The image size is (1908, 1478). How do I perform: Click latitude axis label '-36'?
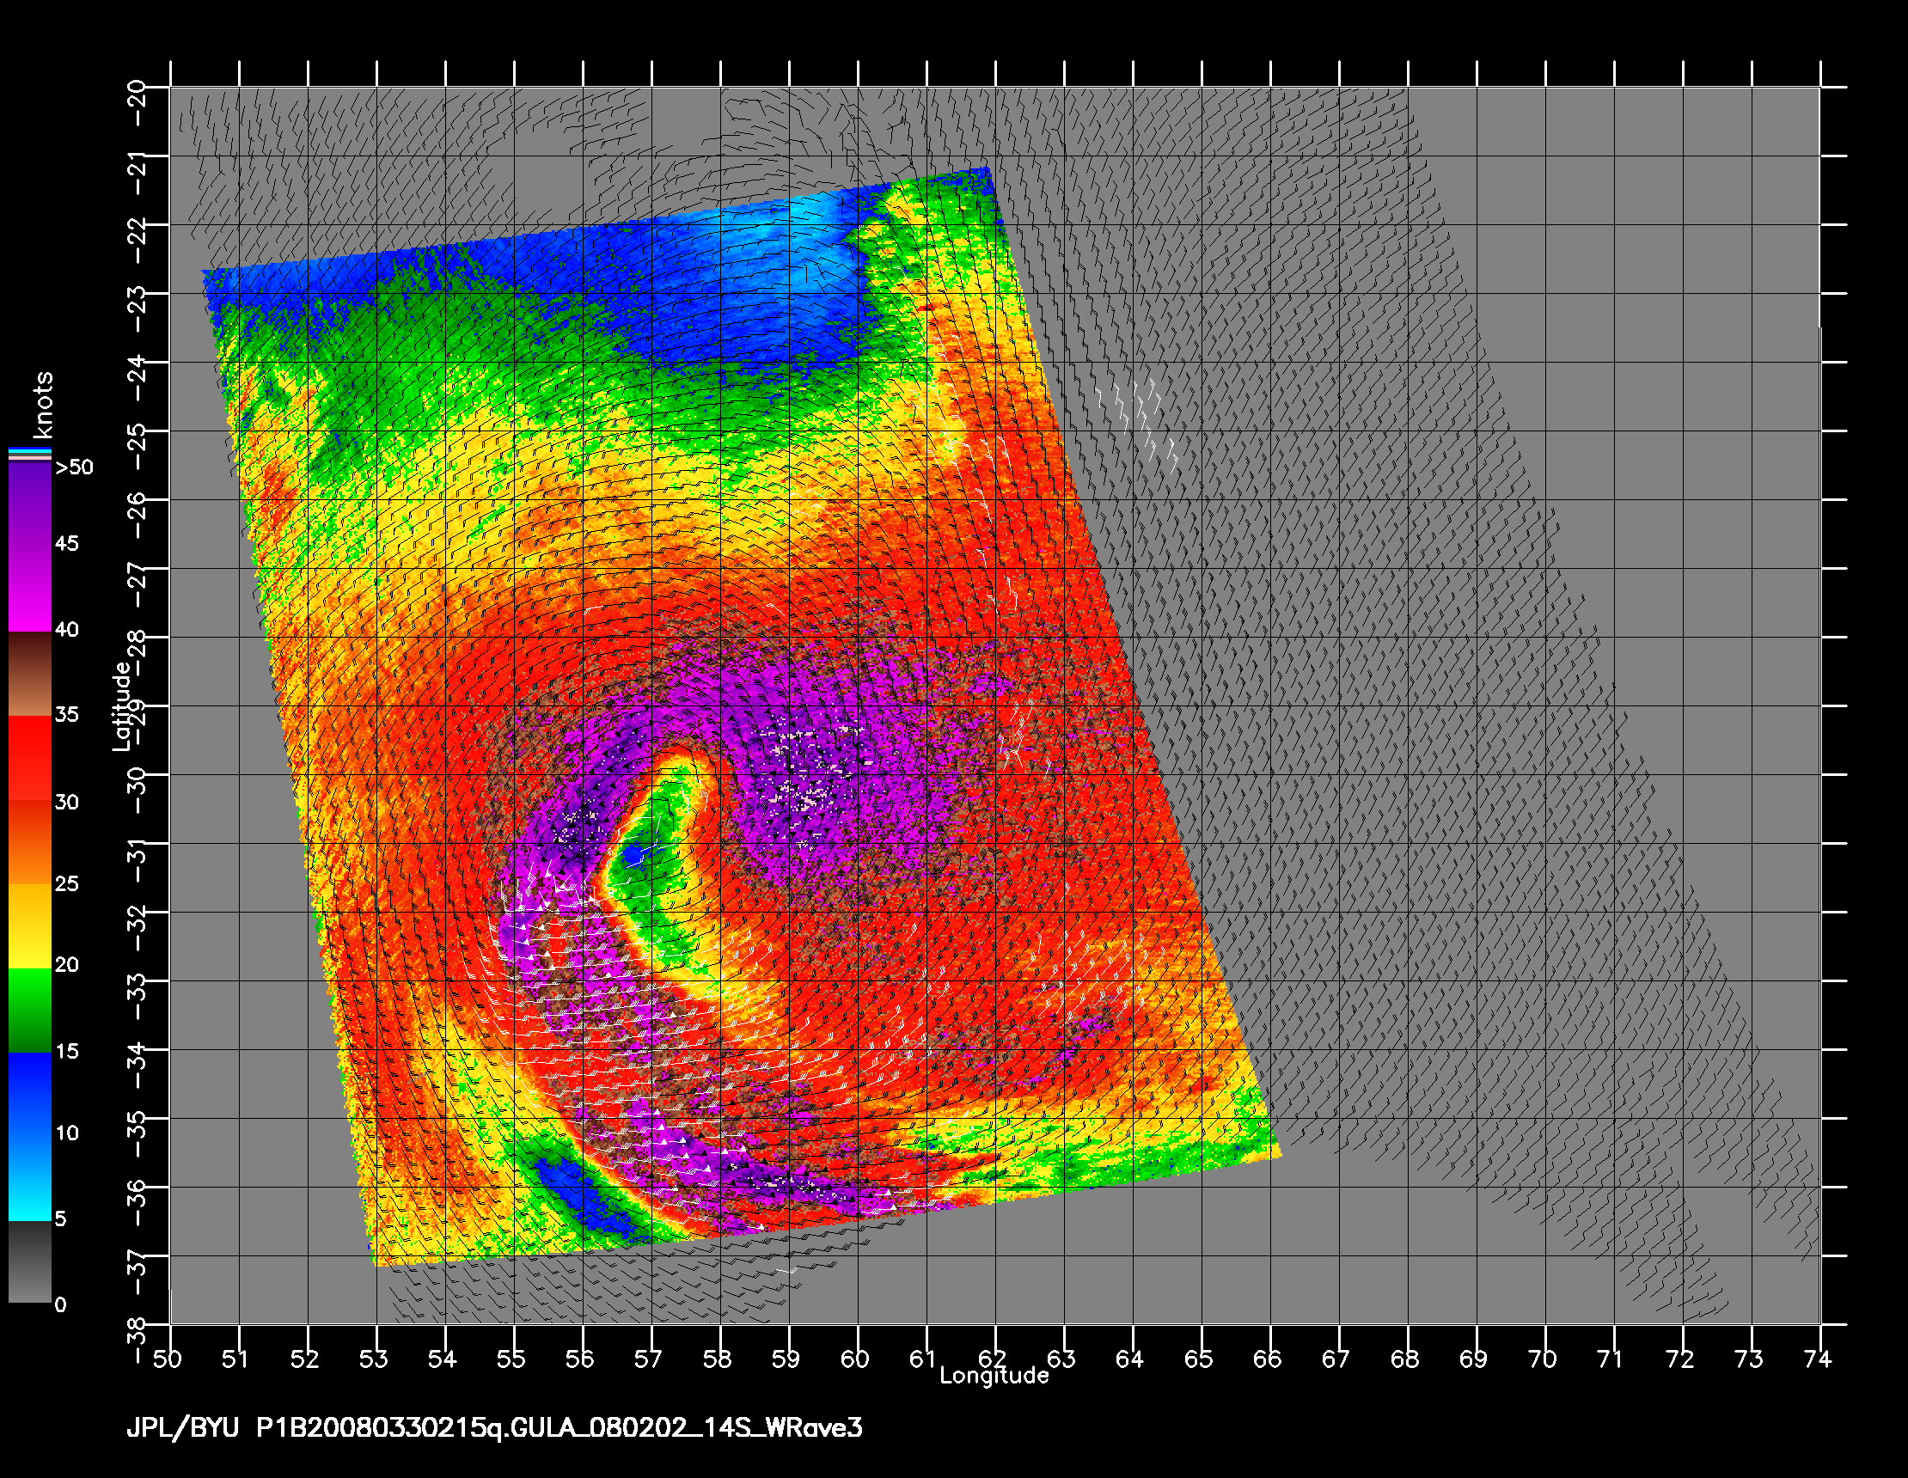[138, 1201]
